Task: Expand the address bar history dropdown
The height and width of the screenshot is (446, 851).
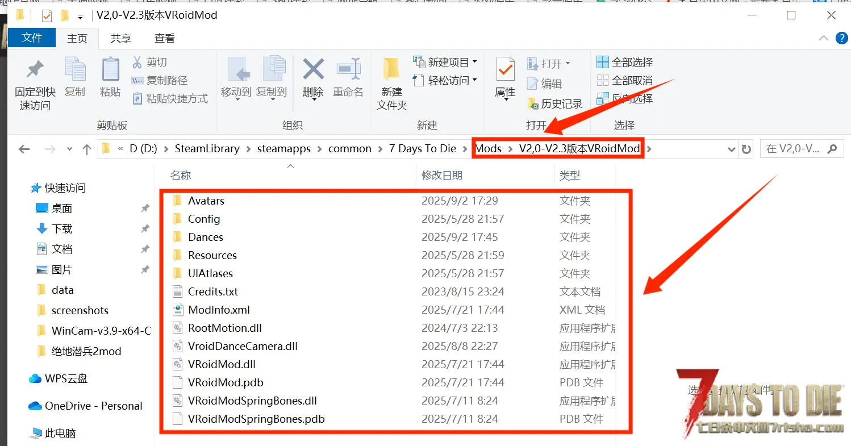Action: pos(732,149)
